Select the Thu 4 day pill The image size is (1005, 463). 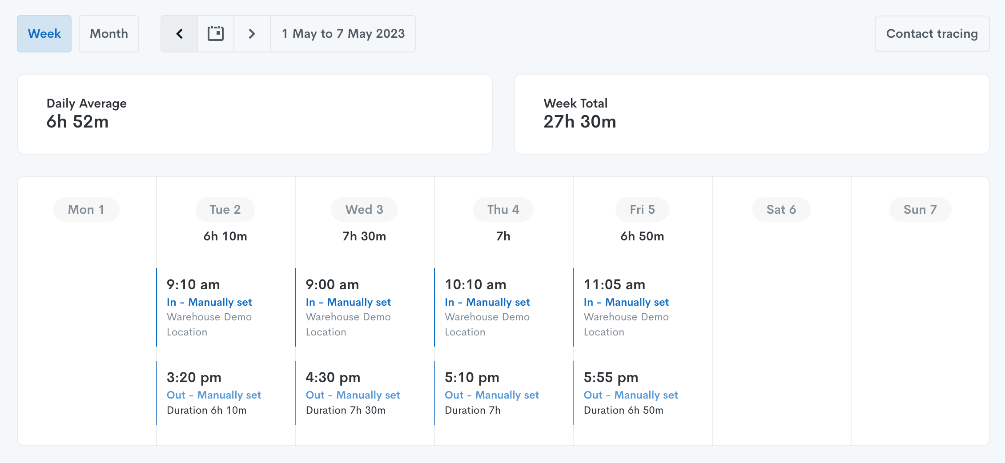tap(503, 209)
